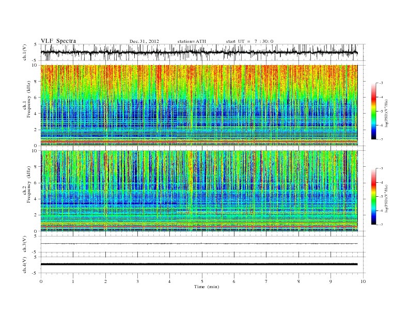
Task: Click the '6' kHz tick on ch.1 spectrogram
Action: [36, 98]
